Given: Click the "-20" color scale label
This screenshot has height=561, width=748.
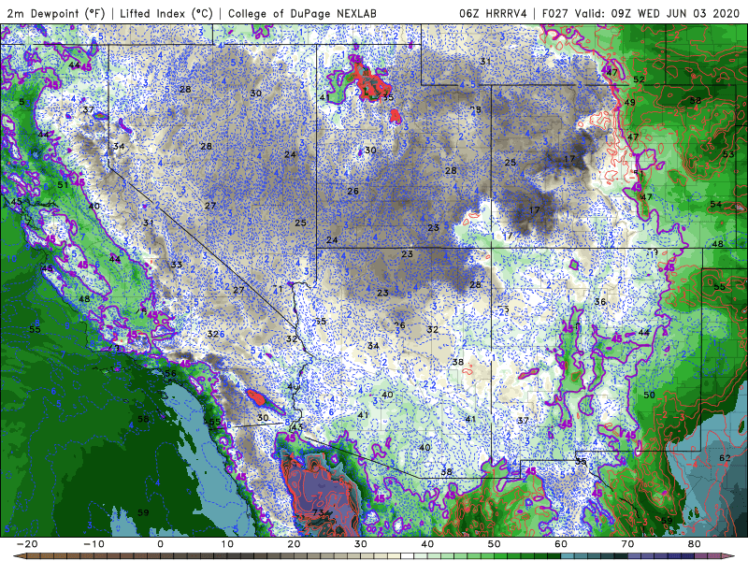Looking at the screenshot, I should [27, 544].
